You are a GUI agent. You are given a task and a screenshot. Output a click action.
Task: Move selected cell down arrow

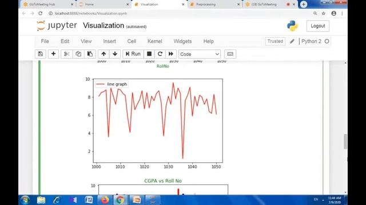(115, 54)
